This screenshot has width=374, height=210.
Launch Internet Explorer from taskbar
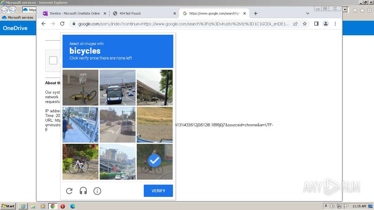click(23, 206)
